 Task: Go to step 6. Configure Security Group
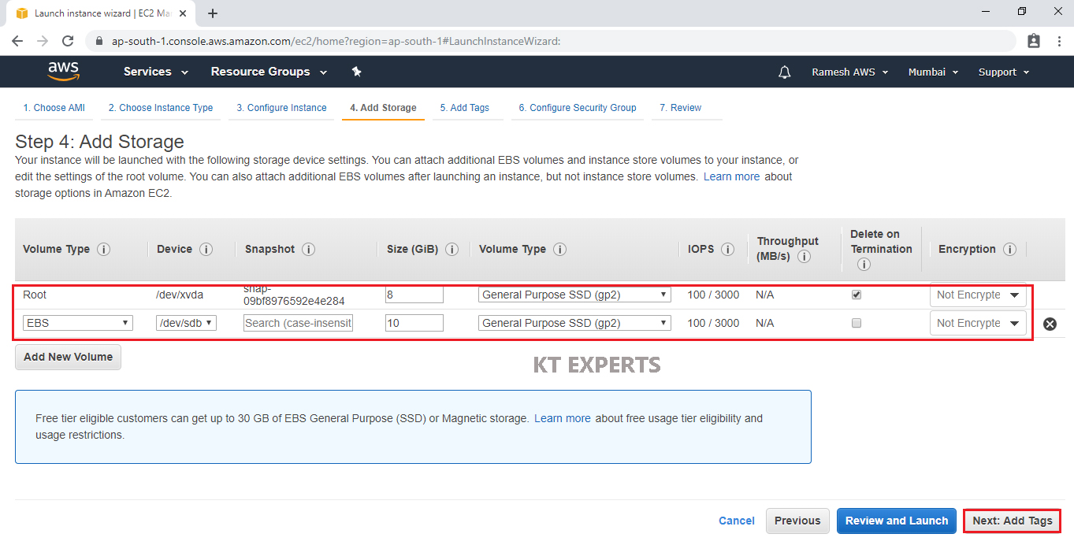(578, 108)
